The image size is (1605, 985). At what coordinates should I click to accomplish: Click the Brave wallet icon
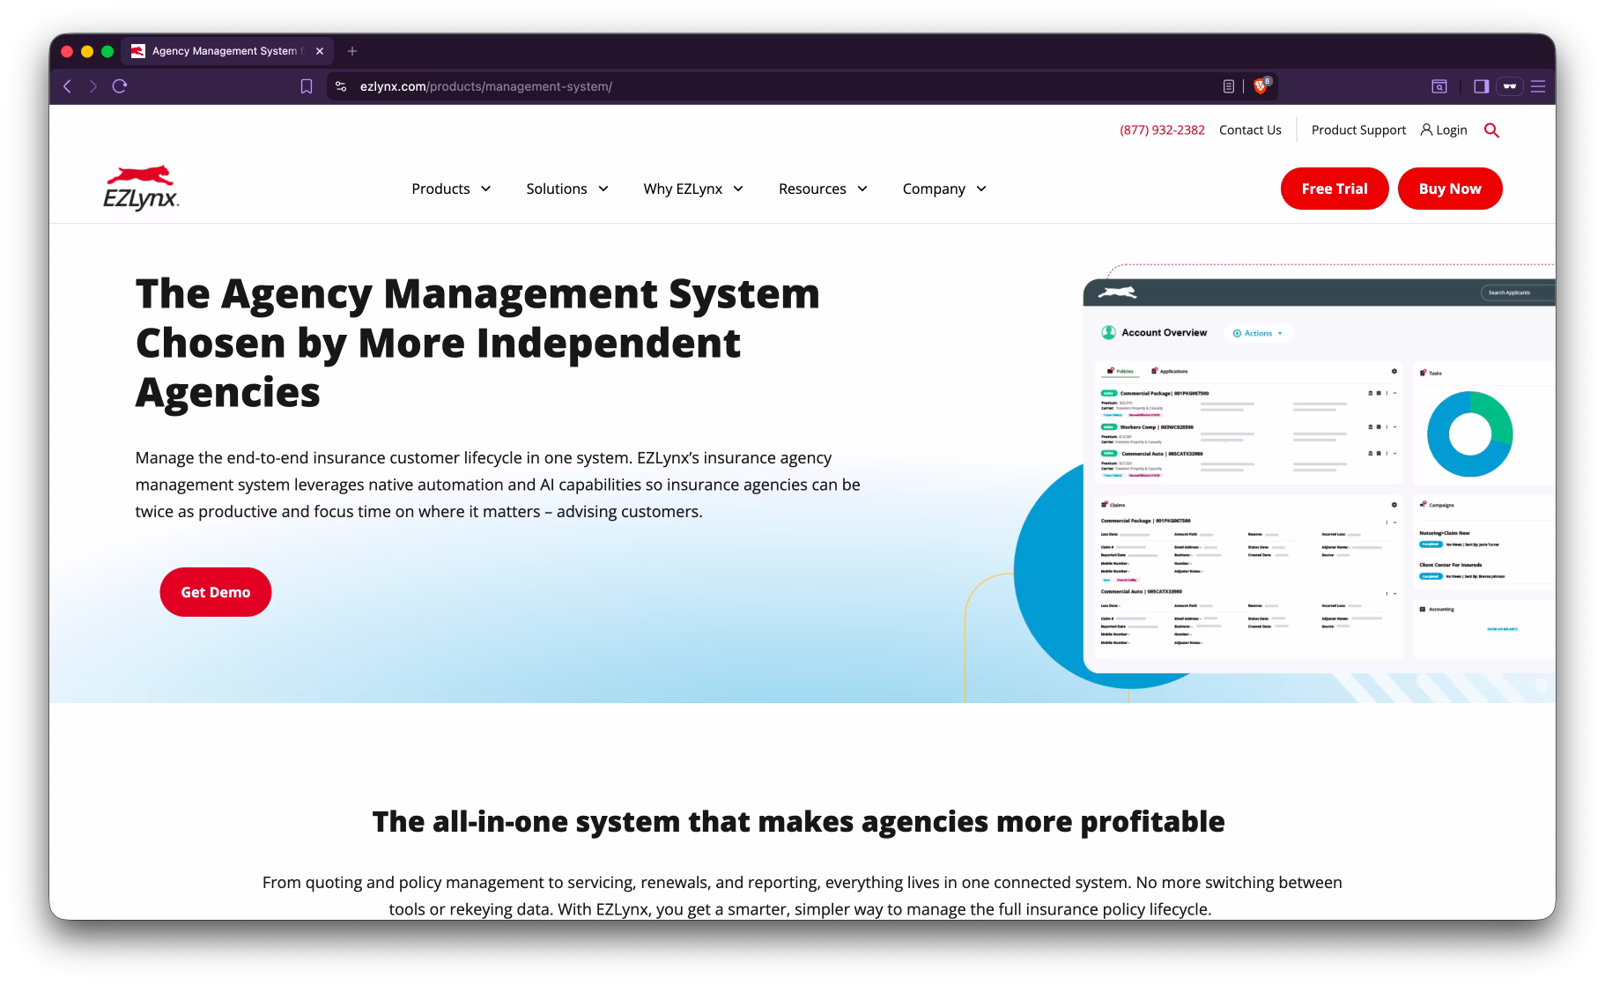click(x=1510, y=86)
